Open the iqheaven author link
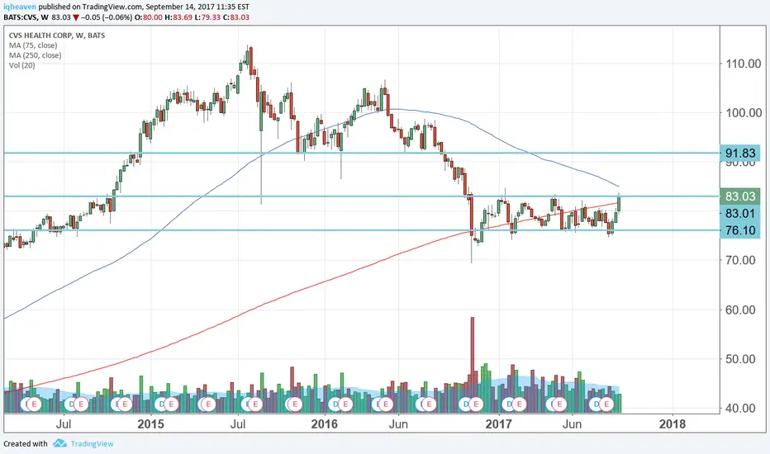The height and width of the screenshot is (454, 770). click(x=20, y=7)
